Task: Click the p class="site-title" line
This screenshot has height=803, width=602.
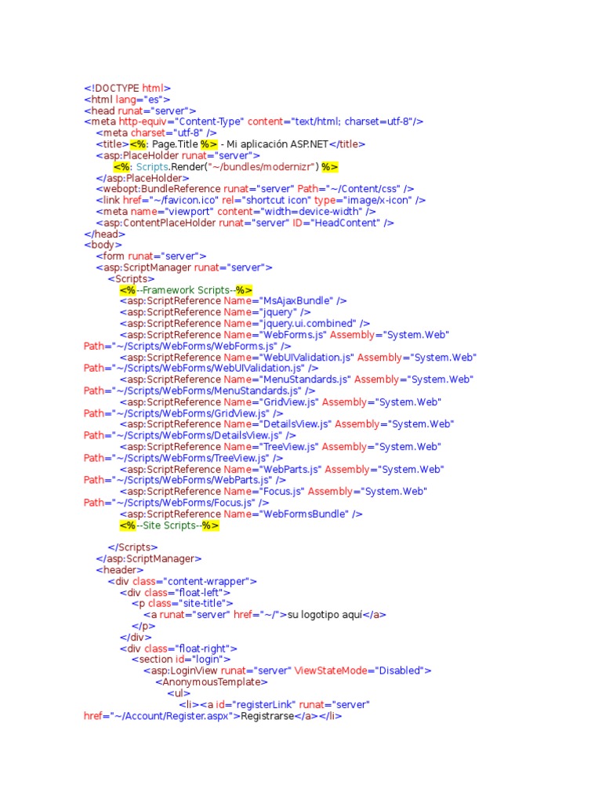Action: point(182,603)
